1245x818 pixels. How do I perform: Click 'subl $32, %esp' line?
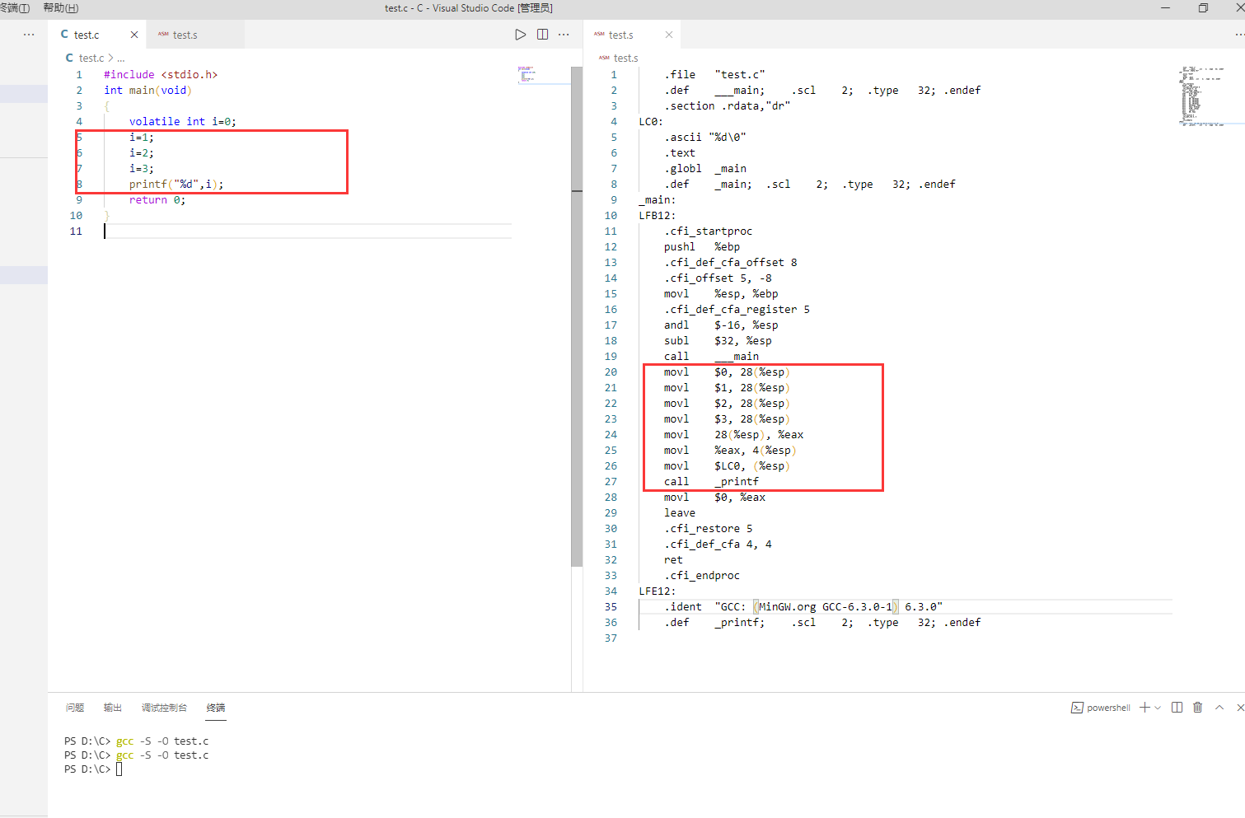718,340
